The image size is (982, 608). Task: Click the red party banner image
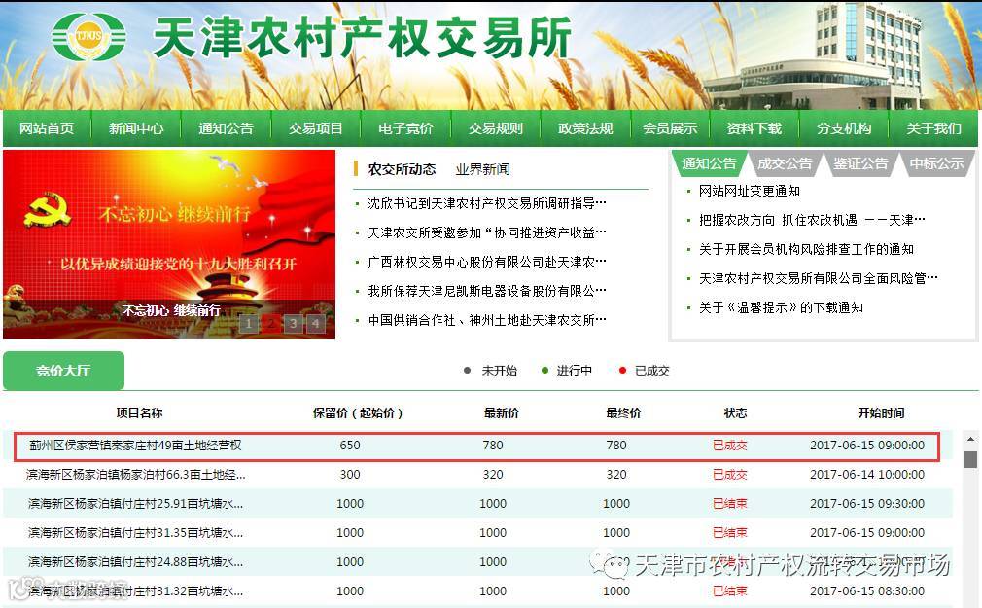[169, 244]
